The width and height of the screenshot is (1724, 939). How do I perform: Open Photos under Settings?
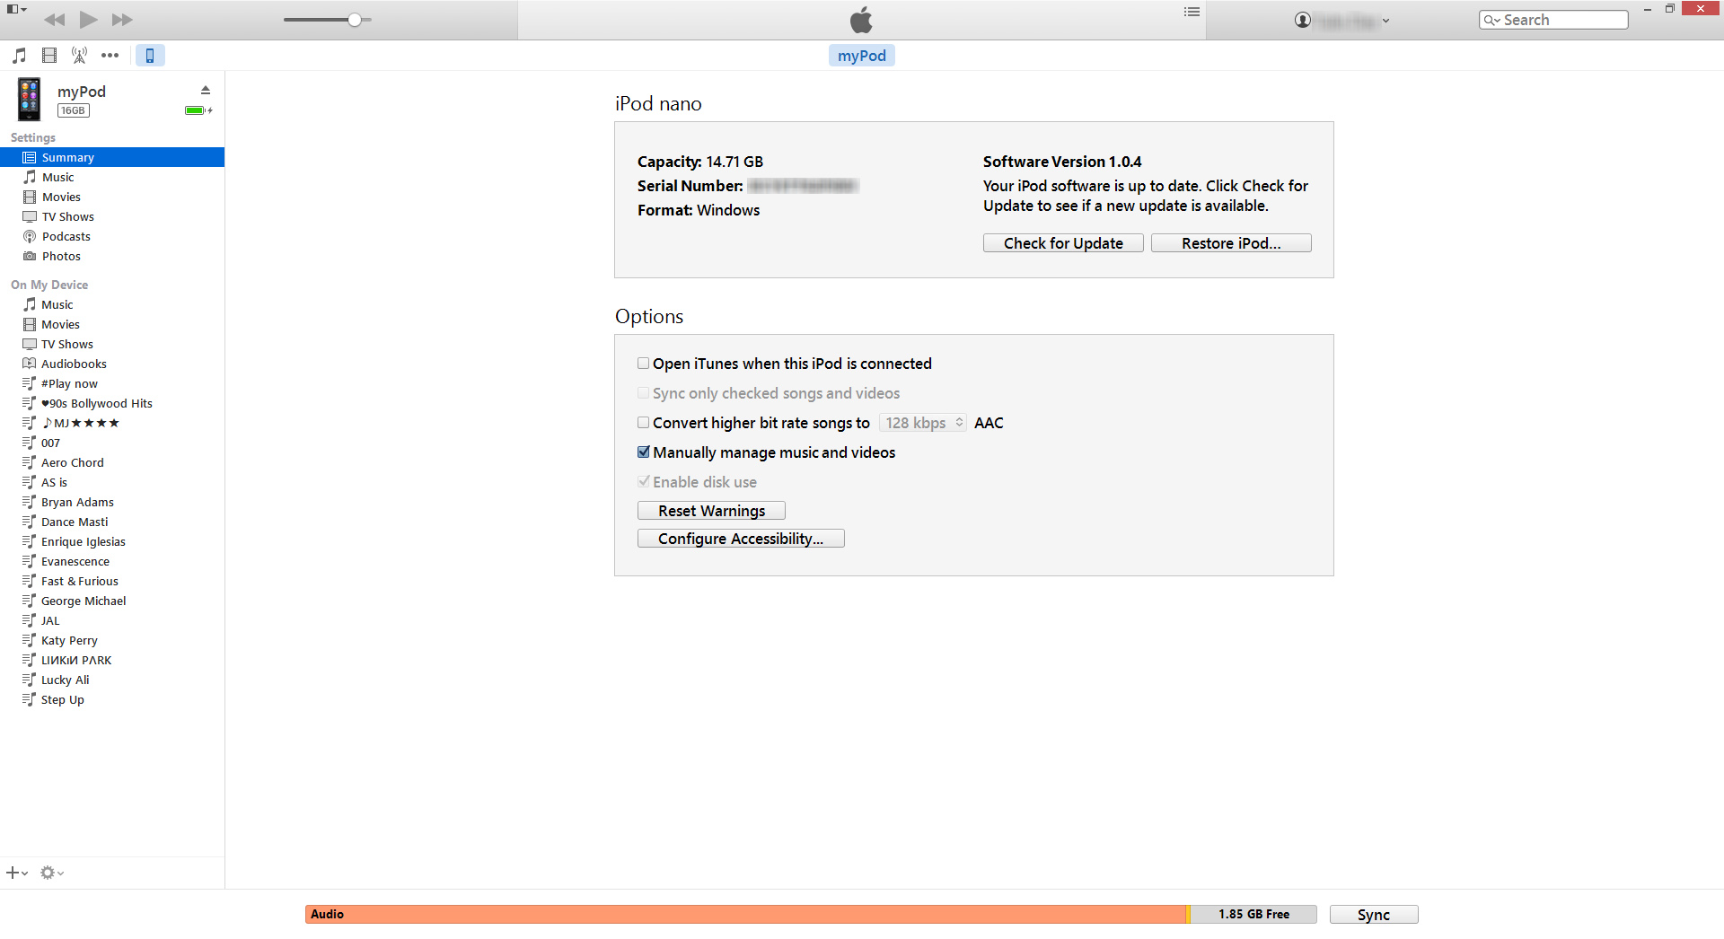pos(112,256)
